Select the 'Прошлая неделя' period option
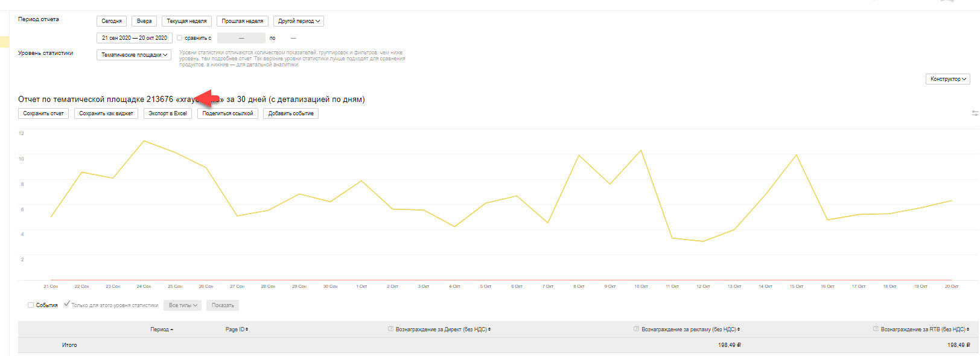980x356 pixels. [x=242, y=21]
